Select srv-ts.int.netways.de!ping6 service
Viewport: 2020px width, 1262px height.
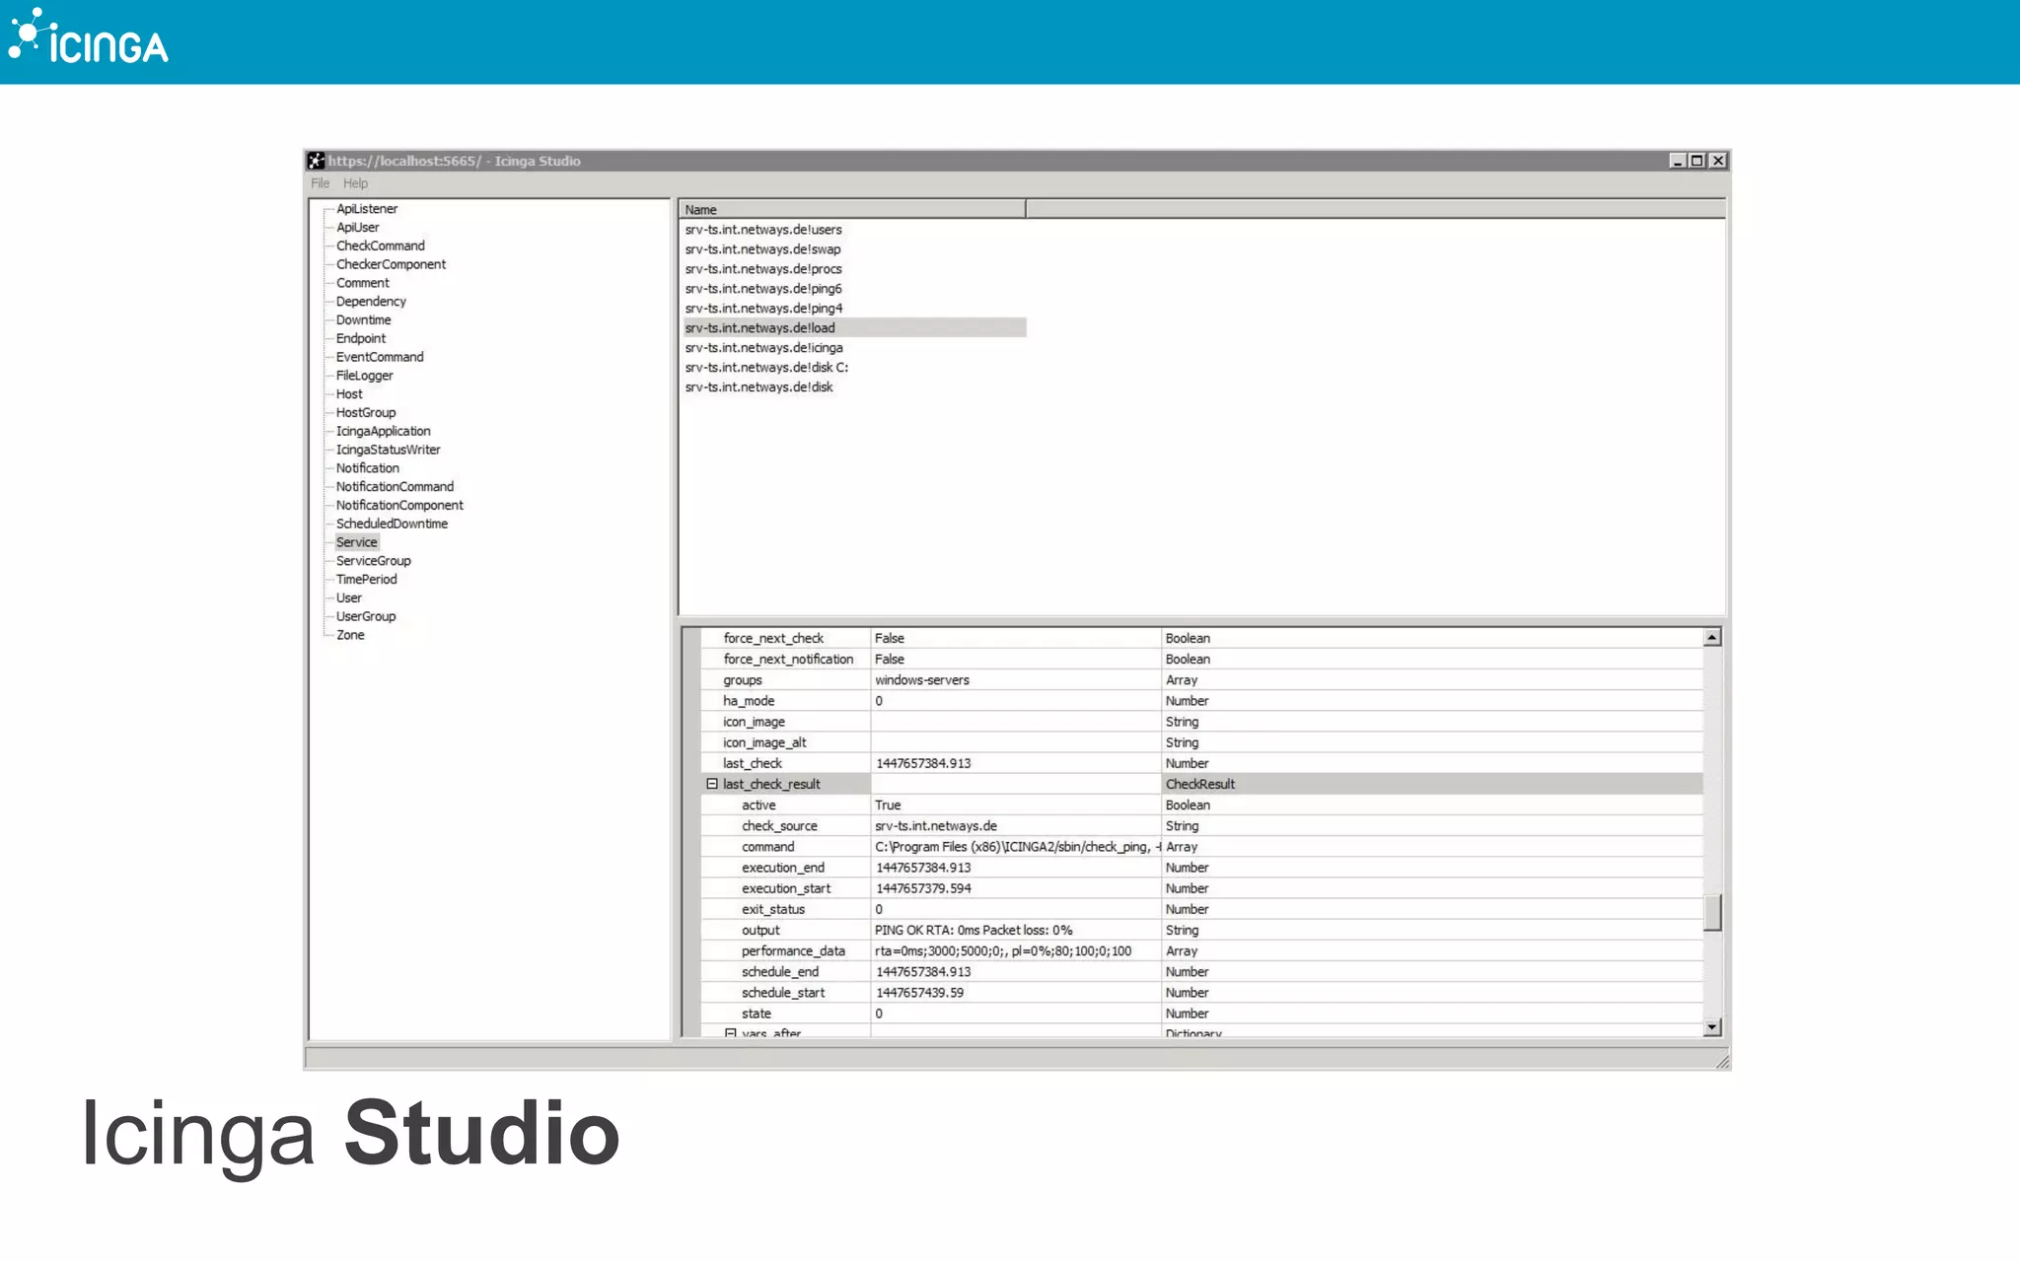(x=763, y=289)
